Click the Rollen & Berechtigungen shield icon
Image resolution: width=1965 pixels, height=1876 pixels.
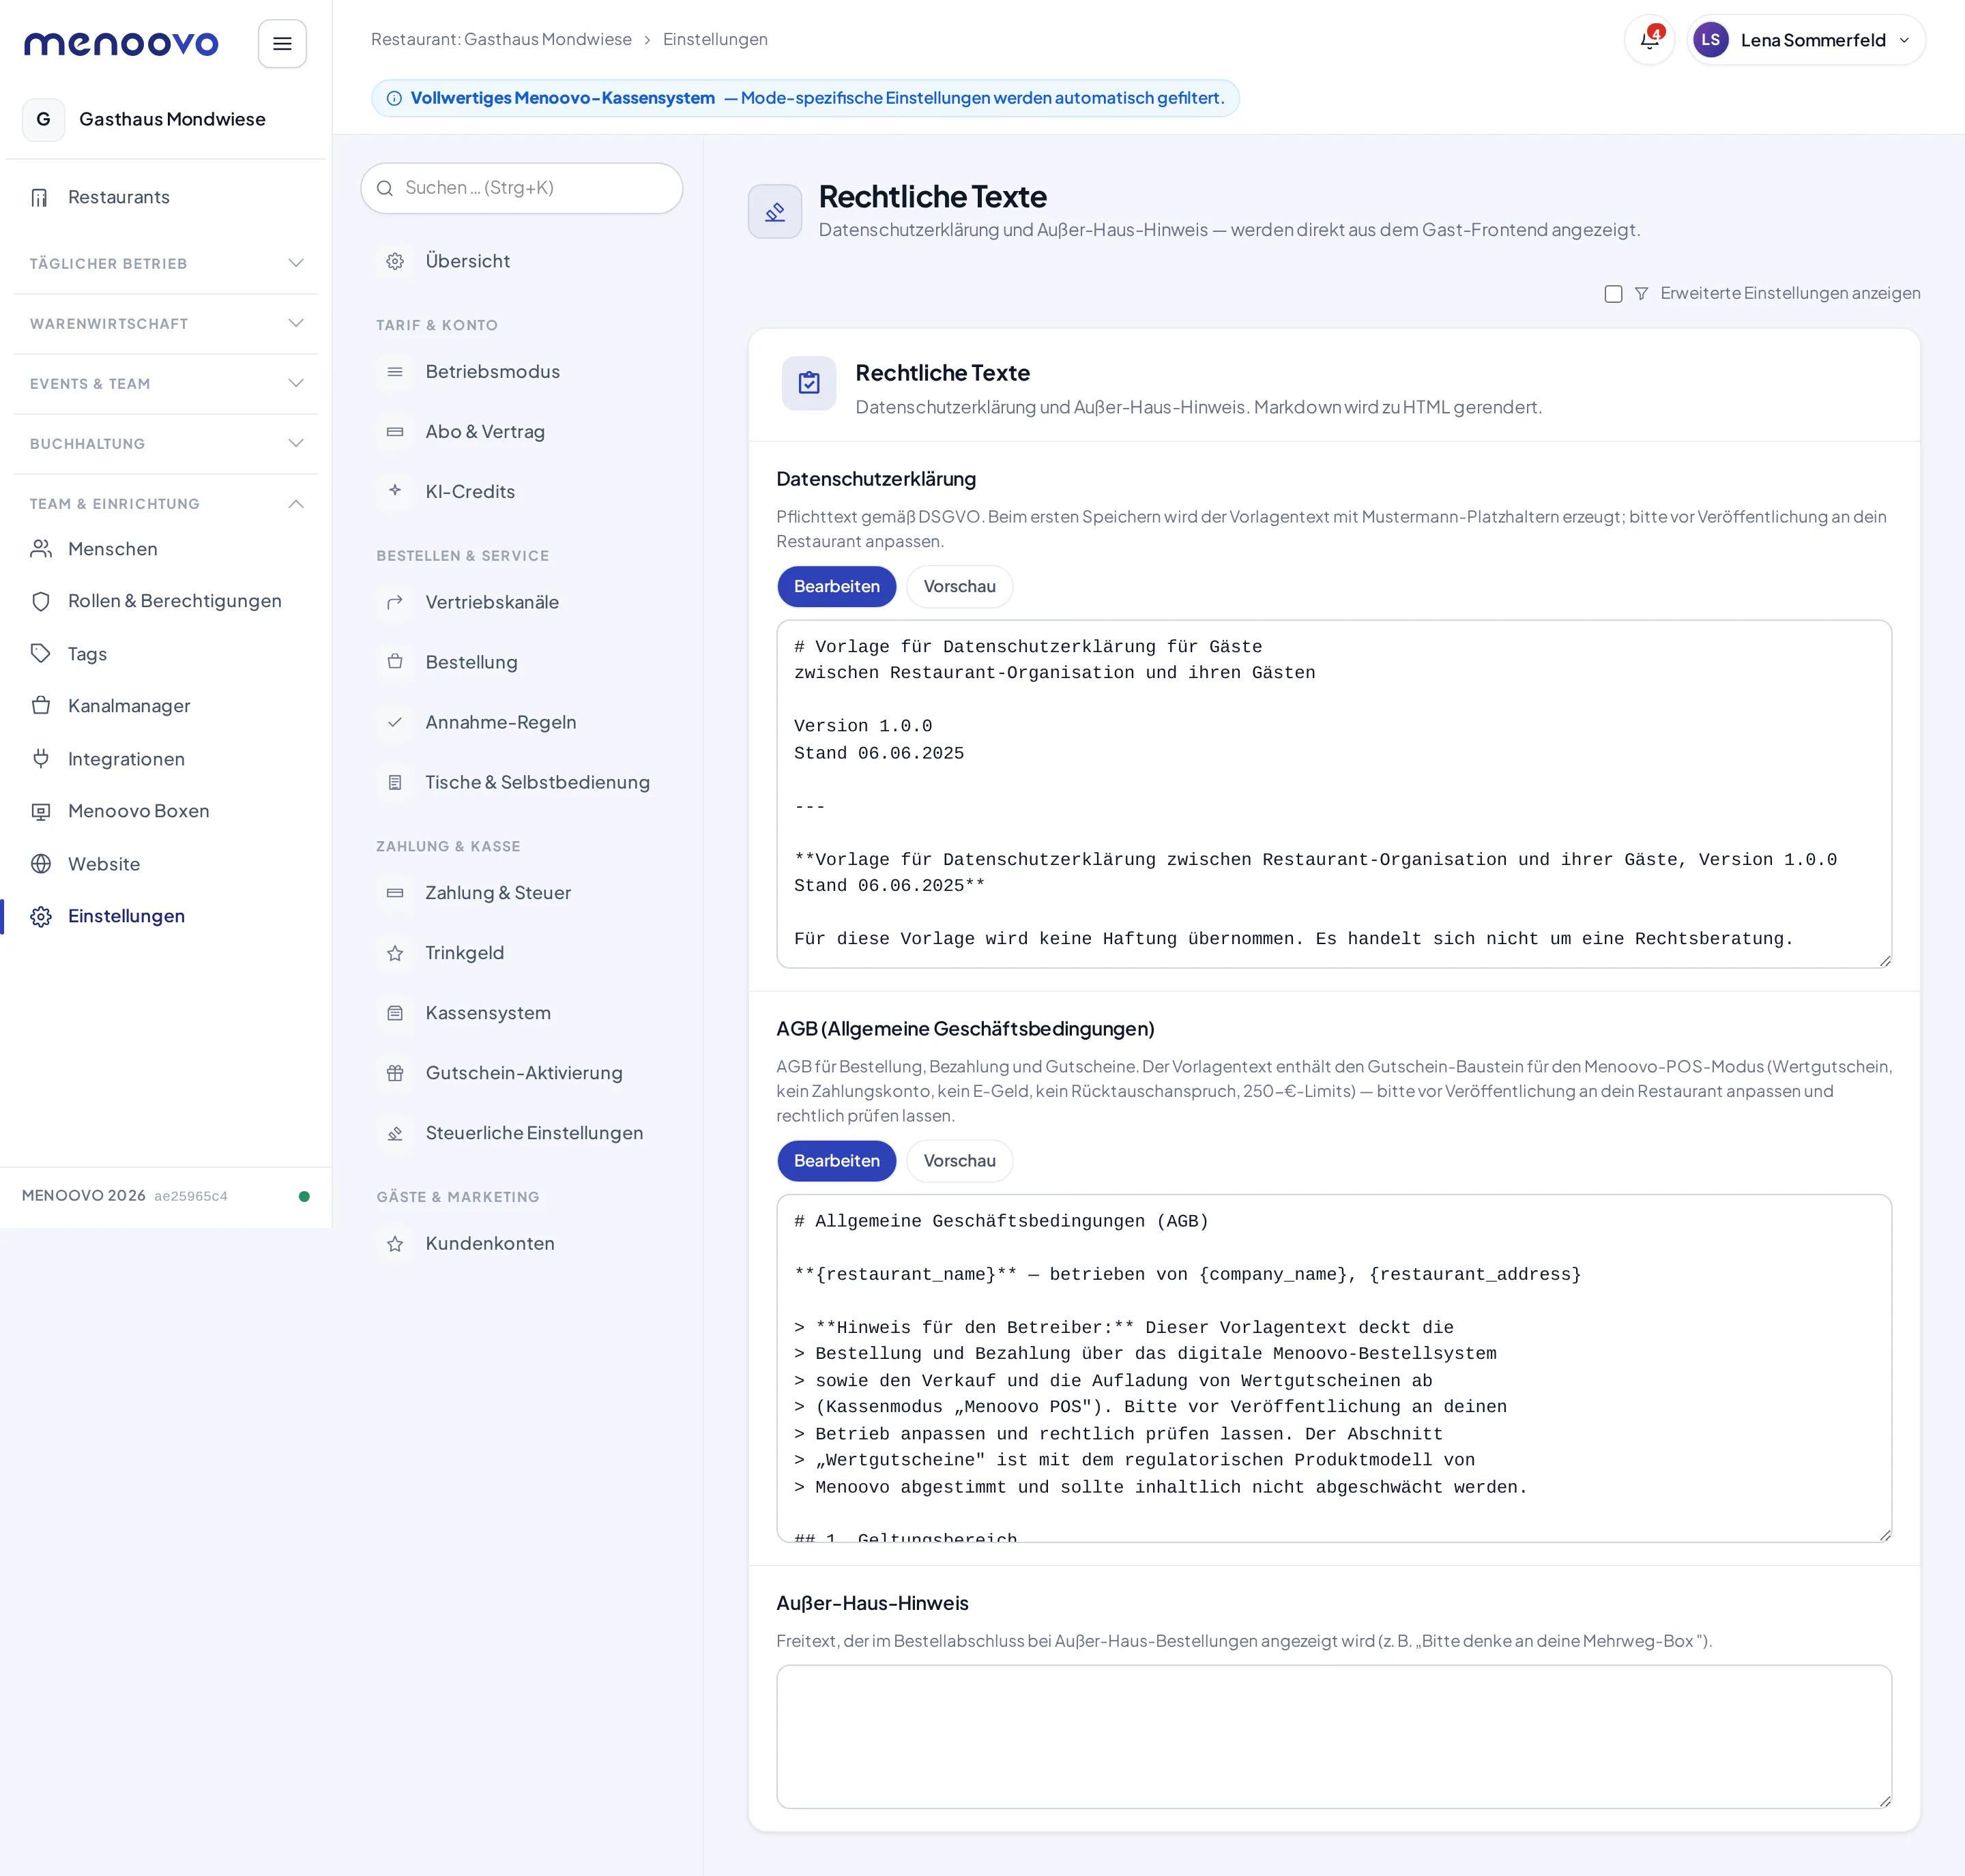[41, 601]
